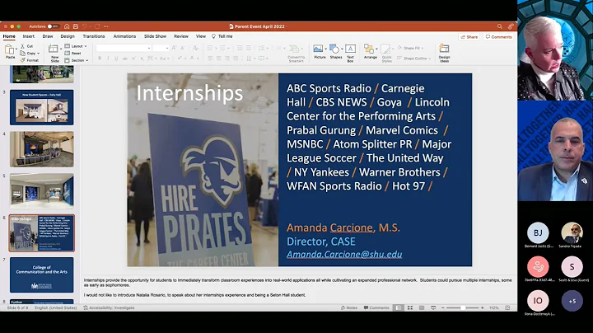Click the Paste clipboard icon
Image resolution: width=593 pixels, height=333 pixels.
10,50
